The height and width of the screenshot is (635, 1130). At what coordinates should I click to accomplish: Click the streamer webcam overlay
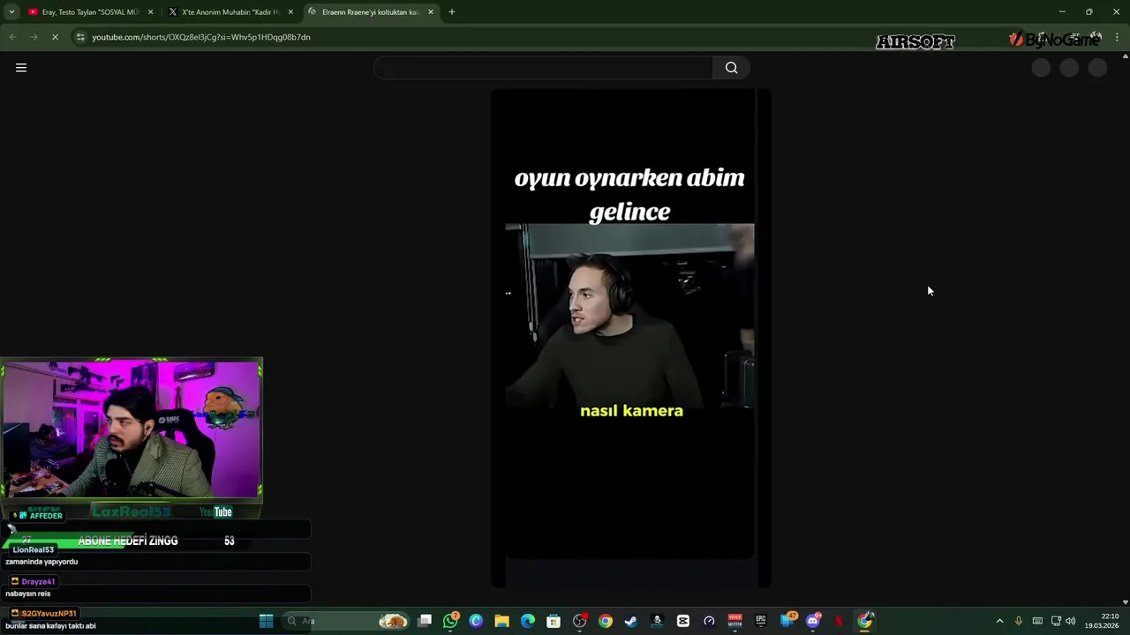132,430
